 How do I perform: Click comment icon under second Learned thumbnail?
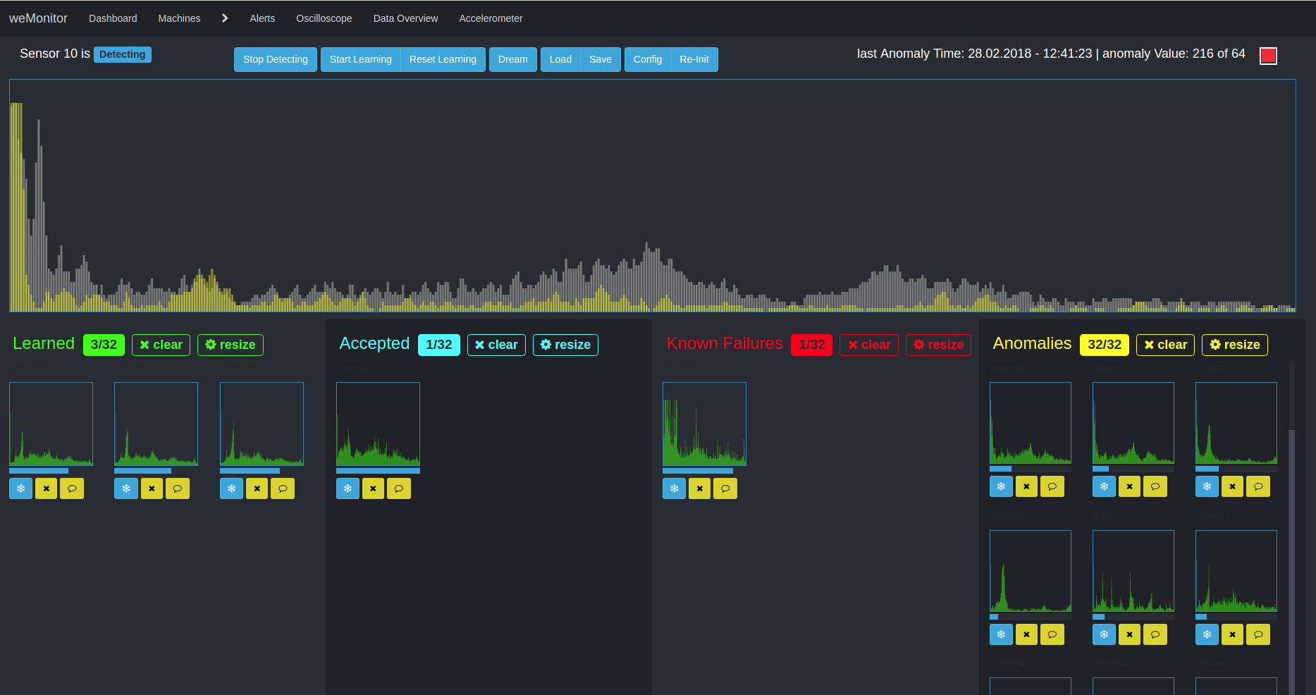[178, 488]
